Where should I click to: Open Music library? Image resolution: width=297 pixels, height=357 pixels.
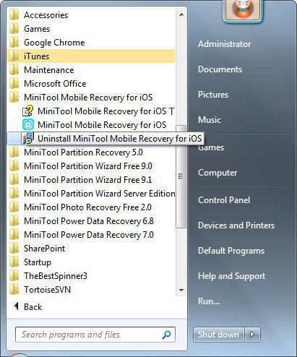(x=210, y=120)
